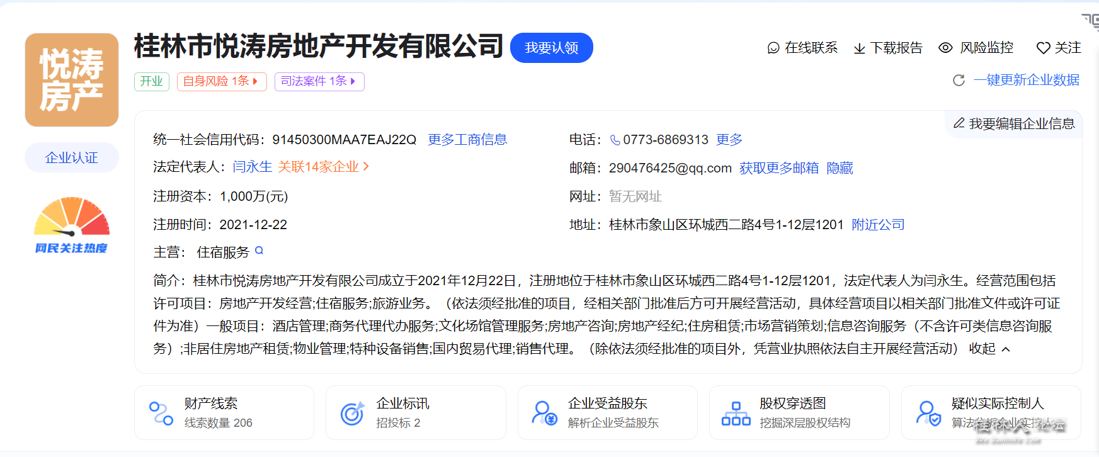Hide the email with 隐藏 link
The width and height of the screenshot is (1099, 457).
[840, 168]
